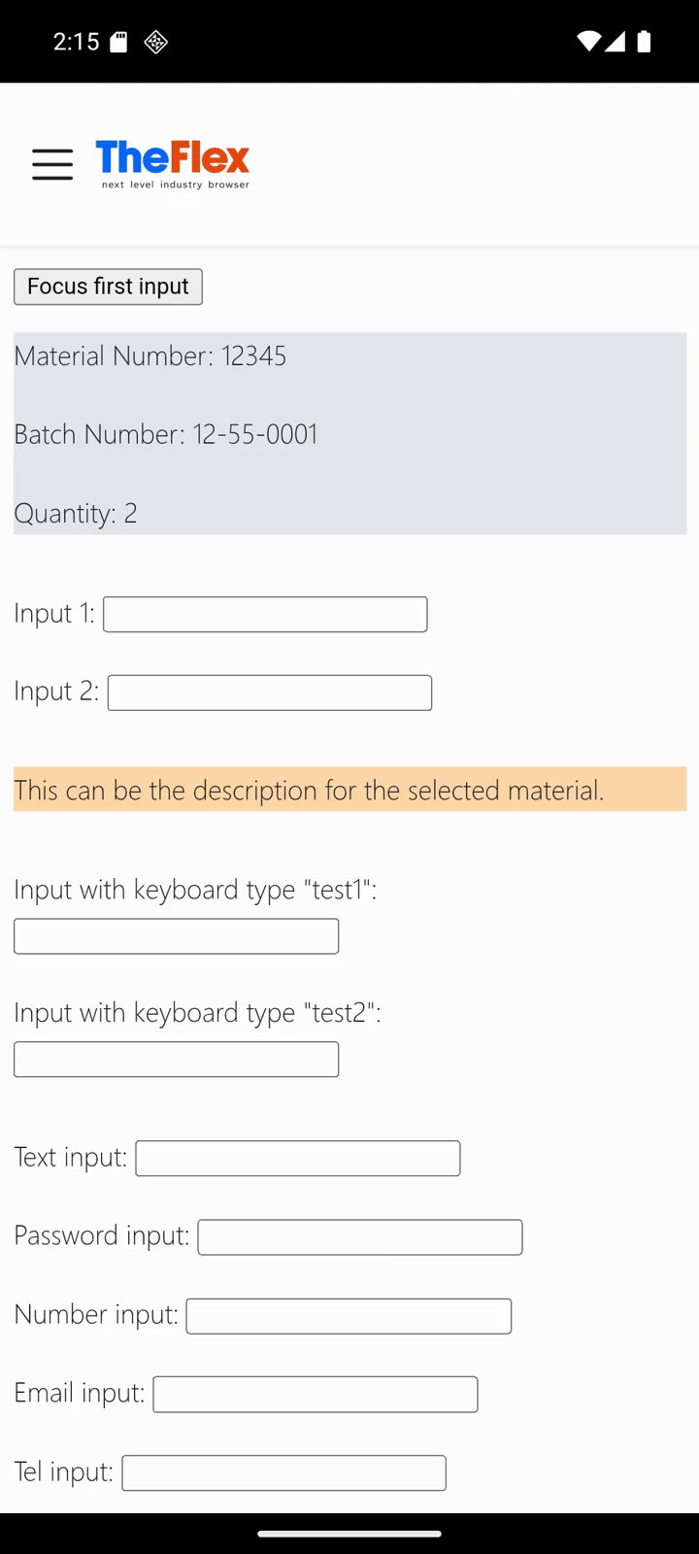Tap the Tel input field
The width and height of the screenshot is (699, 1554).
[x=283, y=1472]
